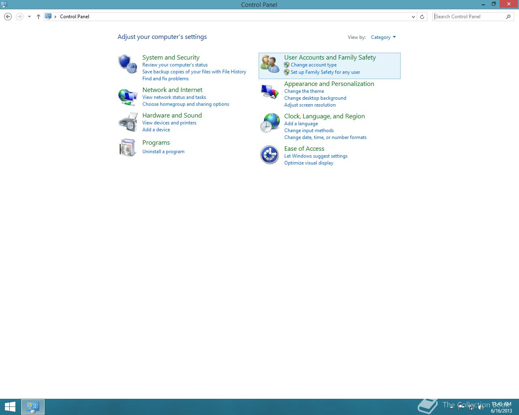Click View devices and printers
Screen dimensions: 519x415
[169, 123]
